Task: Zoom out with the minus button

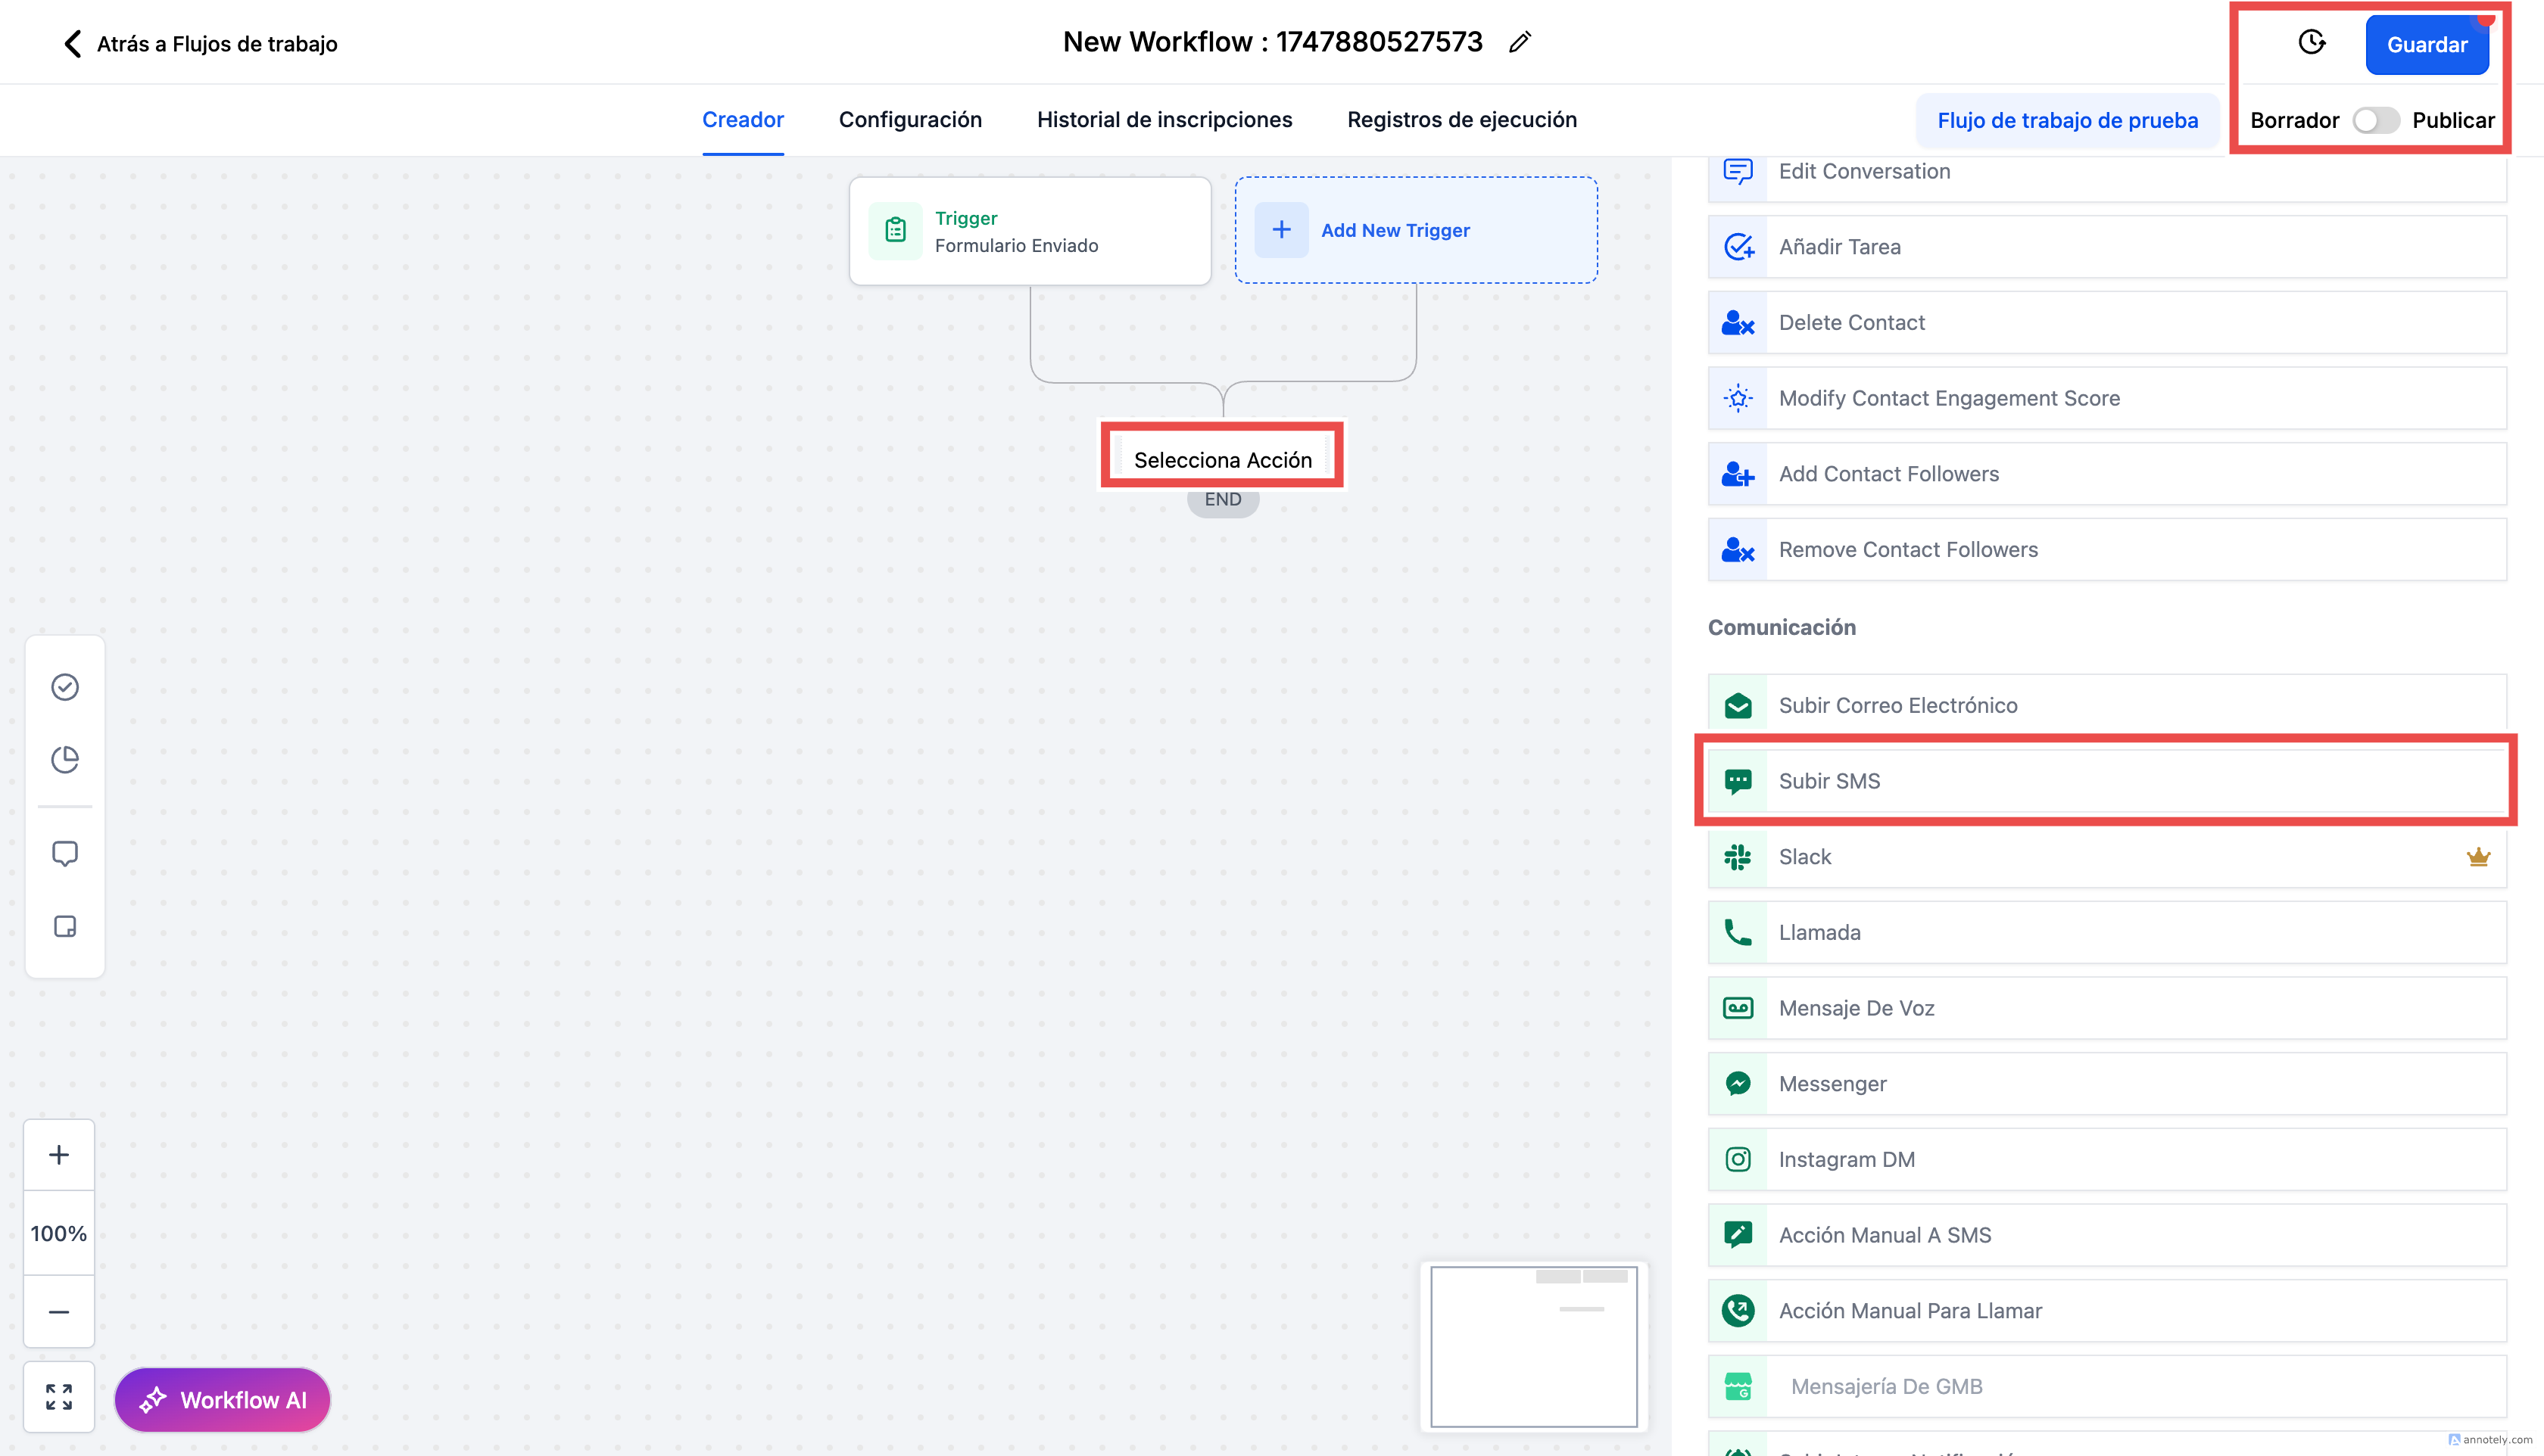Action: coord(59,1312)
